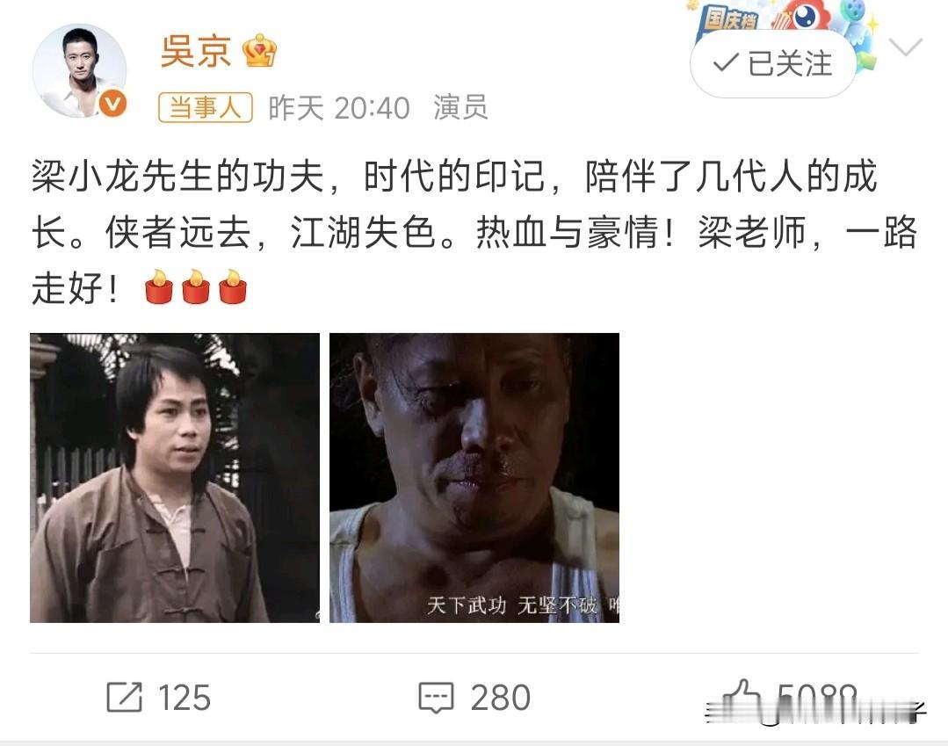948x746 pixels.
Task: Tap the crown membership icon beside 吴京
Action: click(x=259, y=51)
